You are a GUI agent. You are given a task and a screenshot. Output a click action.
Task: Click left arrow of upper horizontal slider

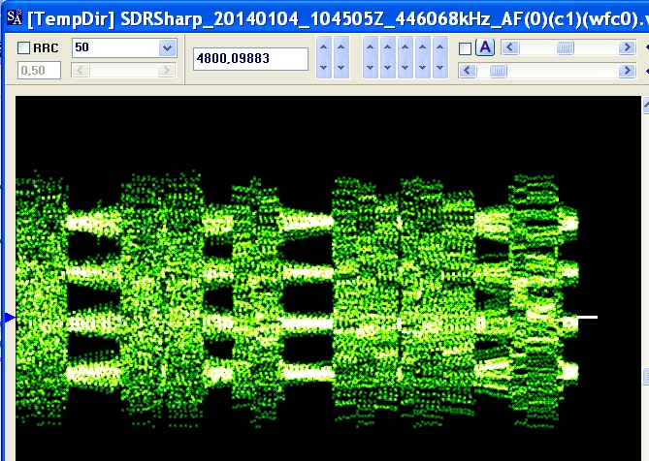tap(510, 47)
